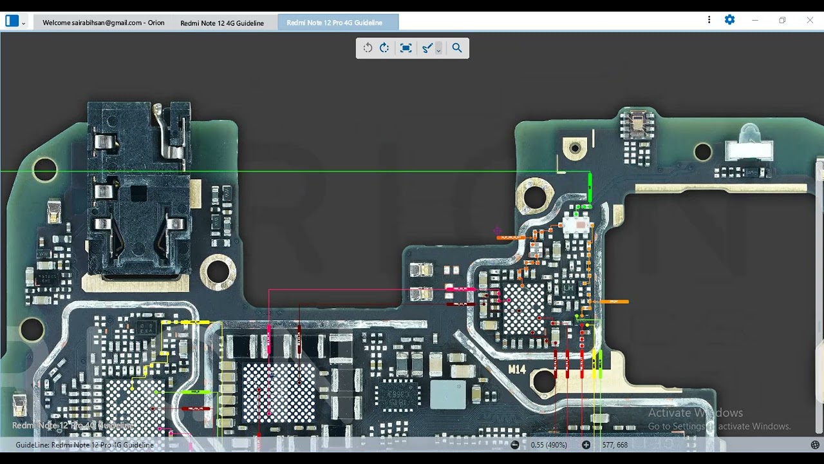Expand the sidebar panel dropdown chevron

[24, 23]
